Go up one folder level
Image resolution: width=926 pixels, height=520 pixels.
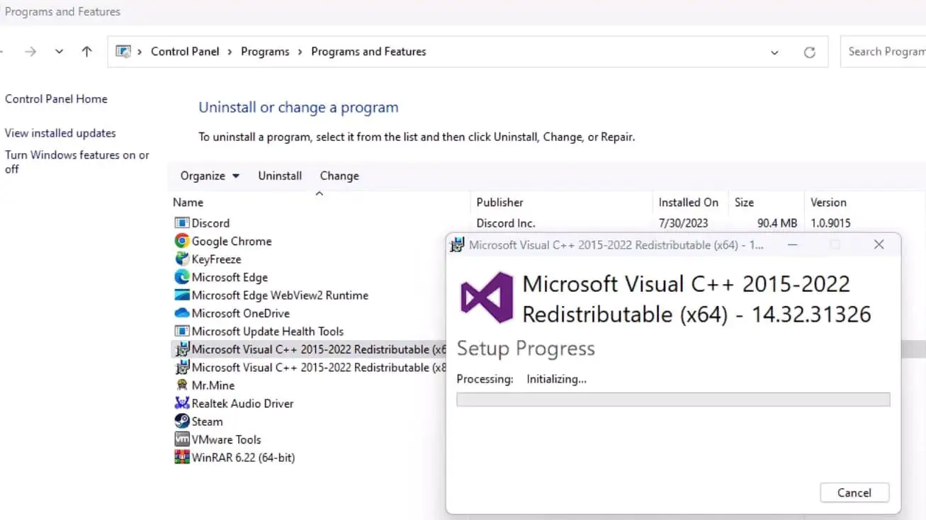tap(86, 52)
